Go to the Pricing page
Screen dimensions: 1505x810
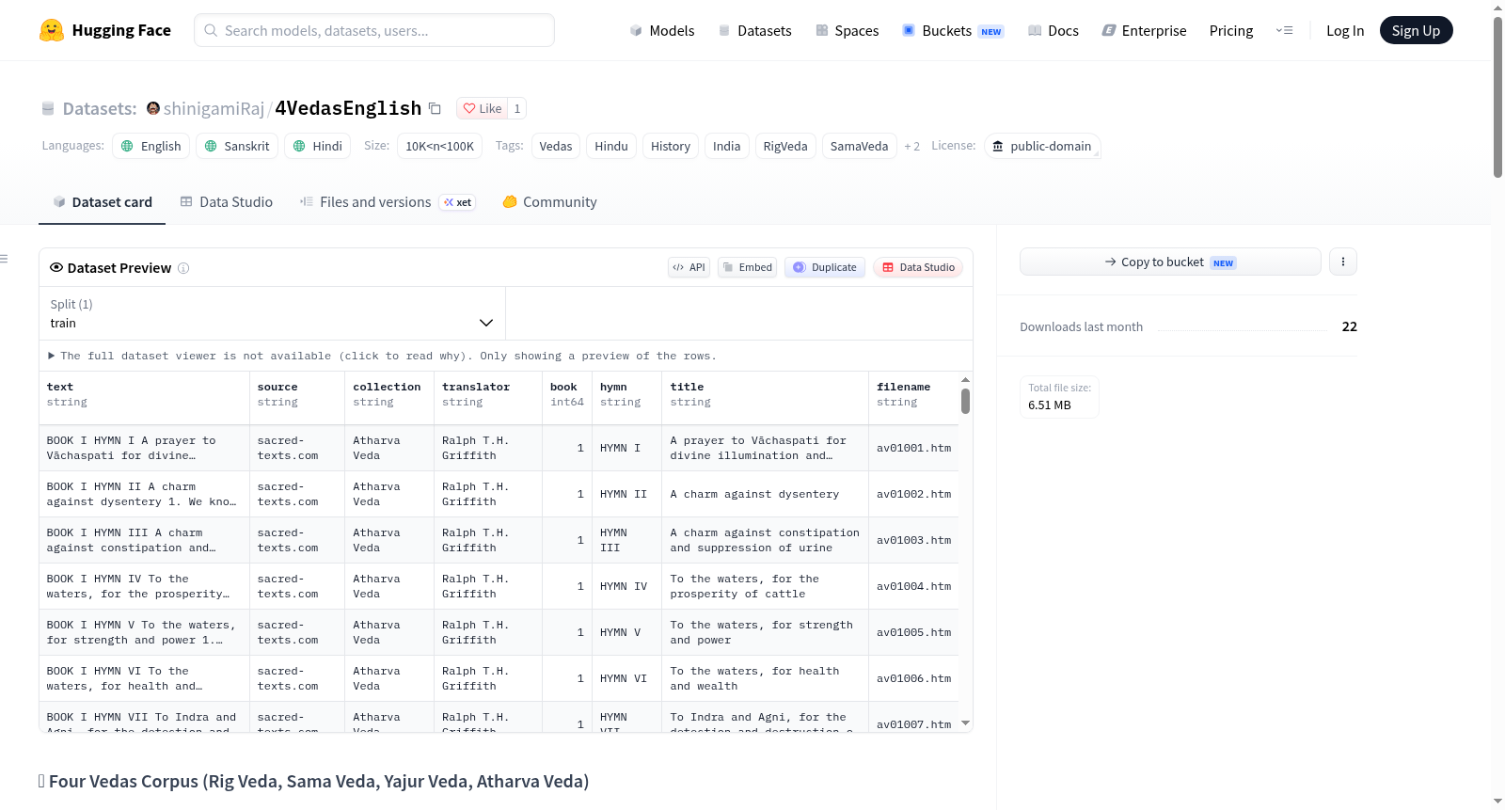click(1231, 30)
